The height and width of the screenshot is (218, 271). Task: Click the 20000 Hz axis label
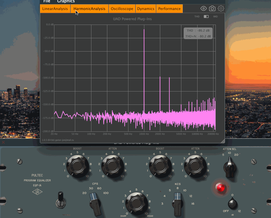click(213, 134)
